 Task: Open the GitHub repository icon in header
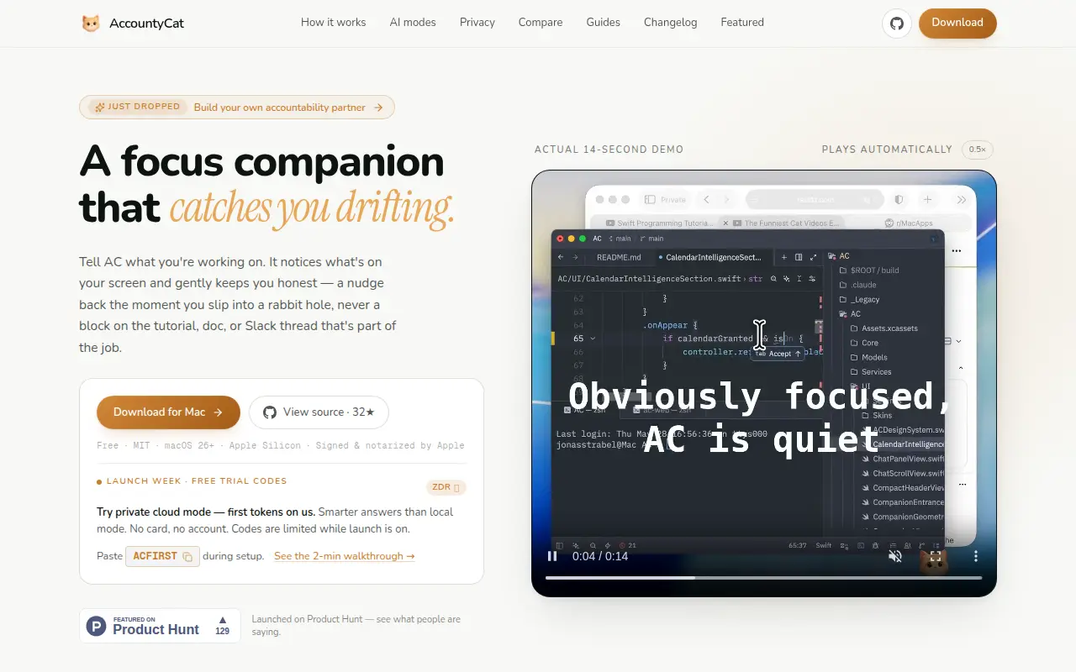(x=897, y=23)
